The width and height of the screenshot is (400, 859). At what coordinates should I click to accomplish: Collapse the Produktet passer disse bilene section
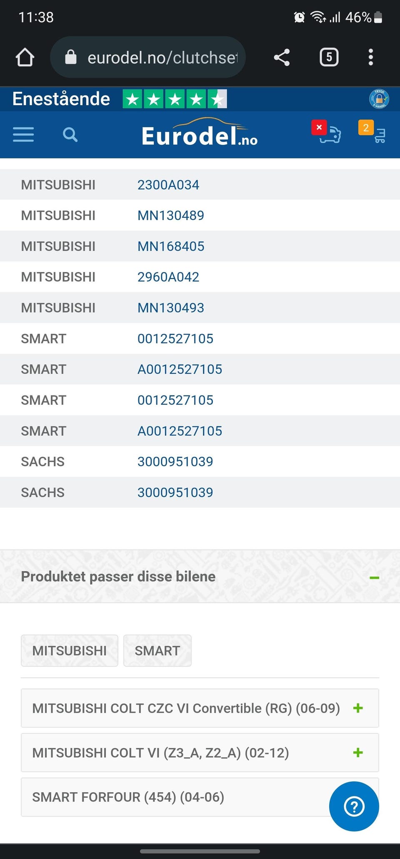coord(374,577)
